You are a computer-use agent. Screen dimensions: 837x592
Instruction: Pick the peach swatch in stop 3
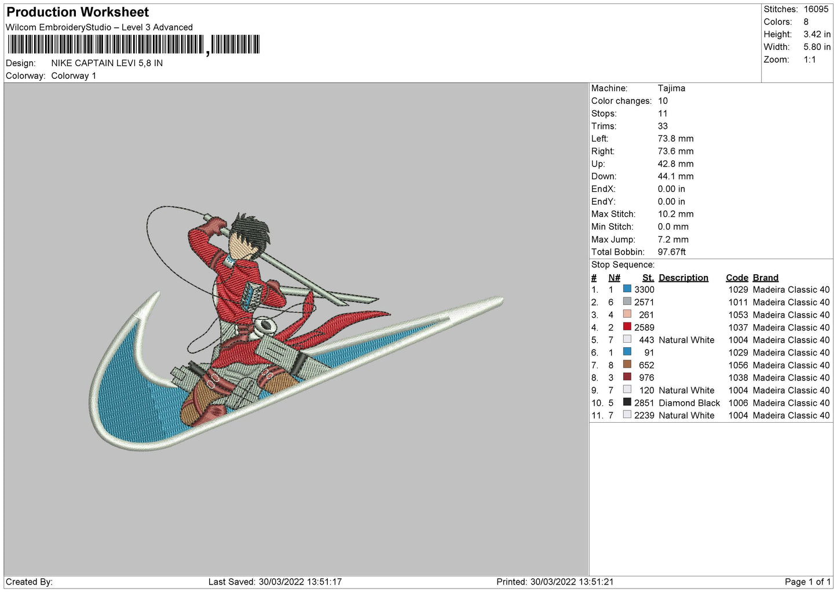point(627,314)
